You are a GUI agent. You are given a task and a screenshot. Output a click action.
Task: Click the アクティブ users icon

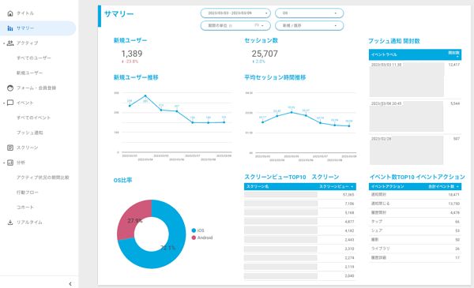click(x=10, y=43)
